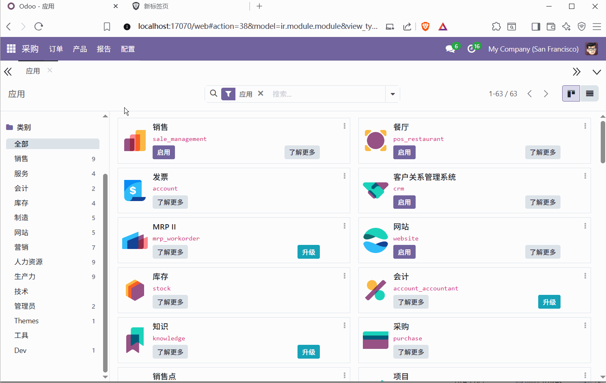Switch to kanban view
The width and height of the screenshot is (606, 383).
[571, 94]
